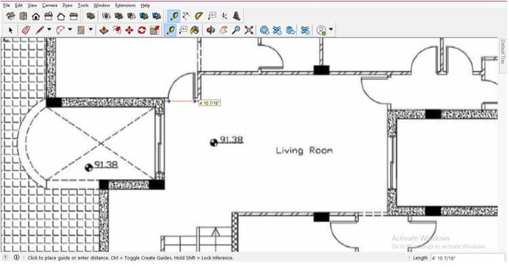The width and height of the screenshot is (509, 267).
Task: Click the Length measurement input box
Action: pyautogui.click(x=468, y=258)
